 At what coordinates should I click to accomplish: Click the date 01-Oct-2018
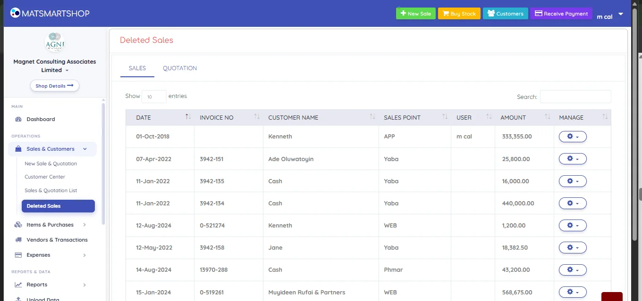(x=152, y=137)
